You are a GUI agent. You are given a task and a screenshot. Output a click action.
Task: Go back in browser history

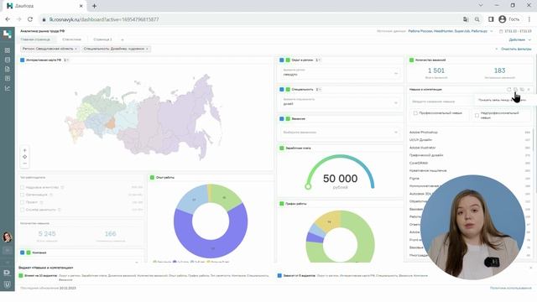coord(8,19)
